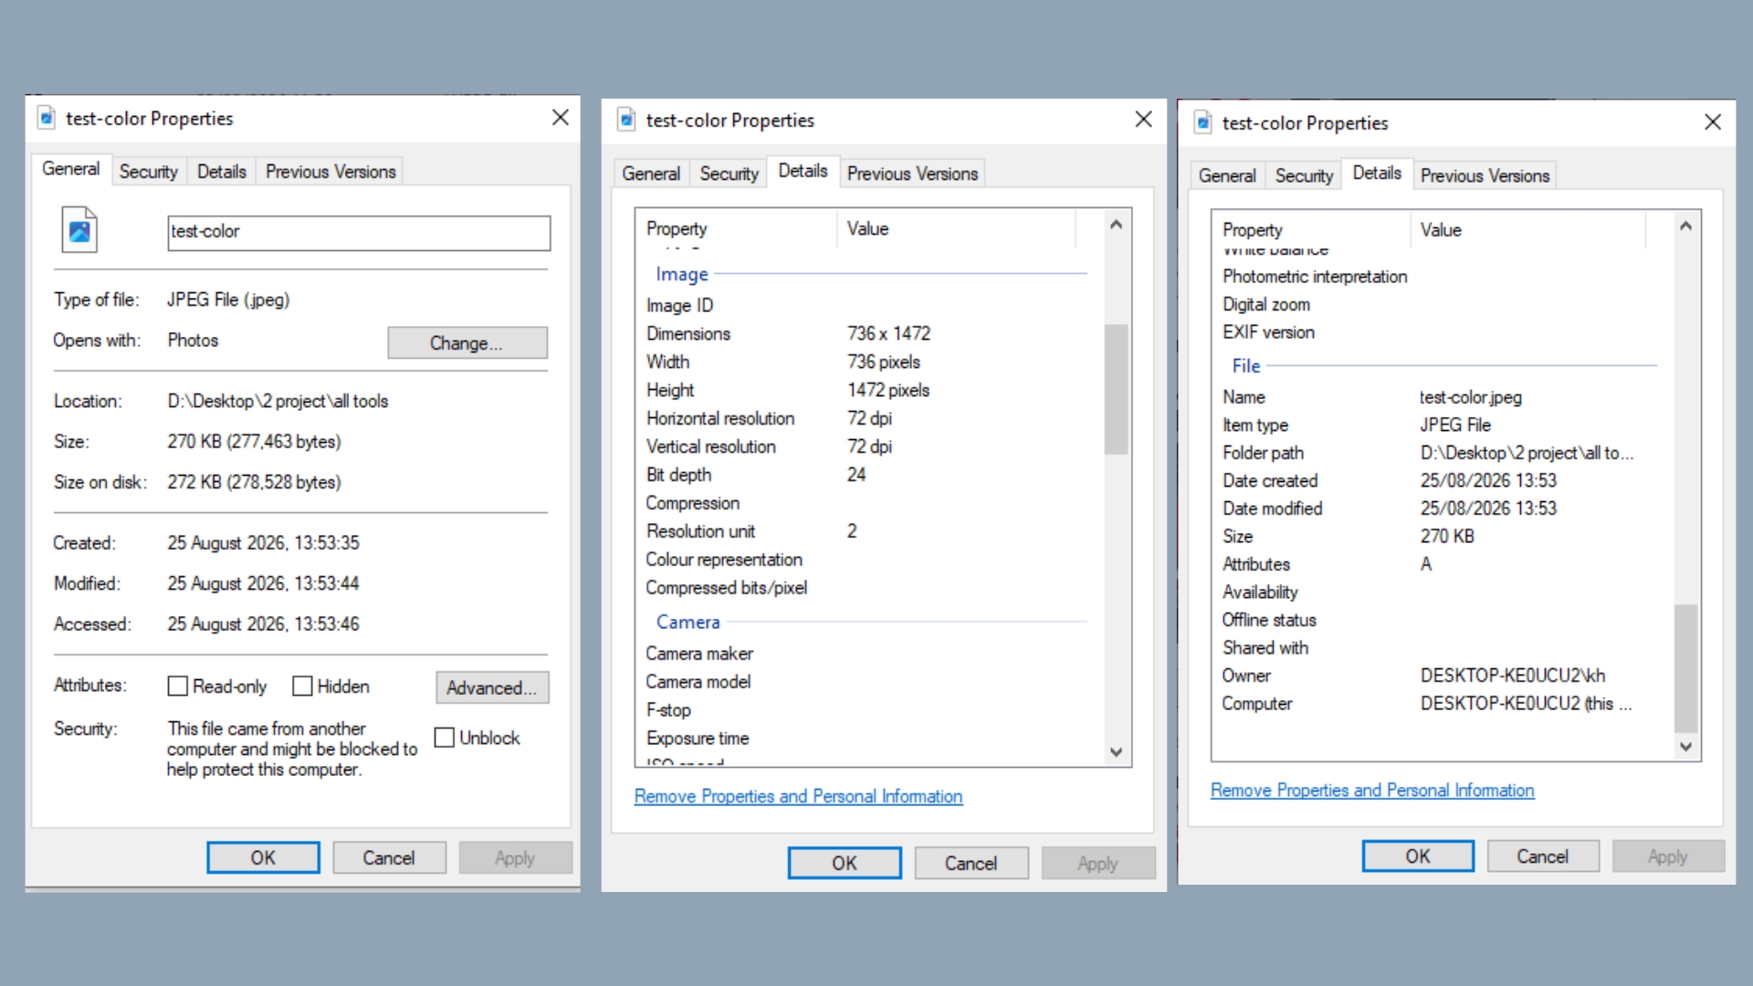
Task: Click OK in the right Properties window
Action: (x=1418, y=856)
